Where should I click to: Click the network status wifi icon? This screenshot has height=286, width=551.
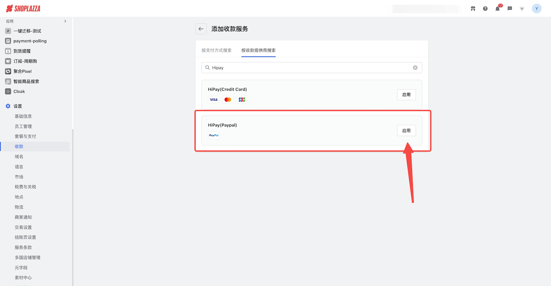click(522, 9)
